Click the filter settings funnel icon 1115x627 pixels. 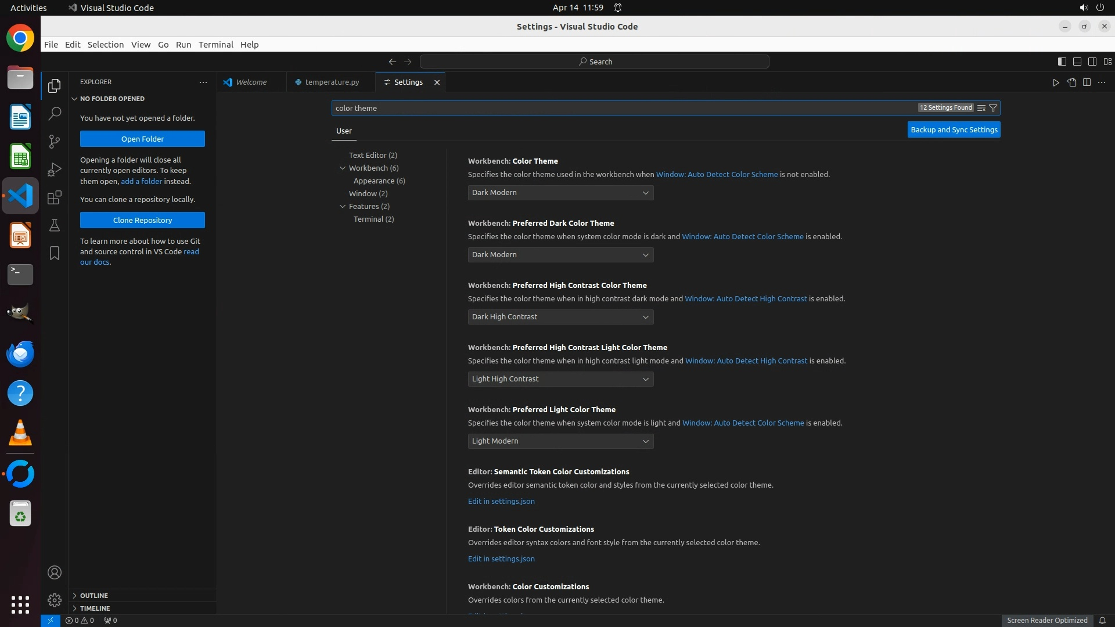pyautogui.click(x=993, y=108)
